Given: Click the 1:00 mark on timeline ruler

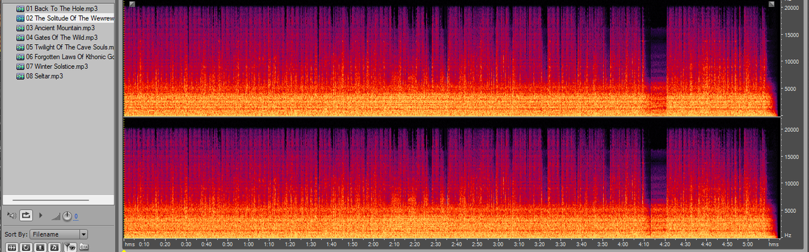Looking at the screenshot, I should click(x=248, y=244).
